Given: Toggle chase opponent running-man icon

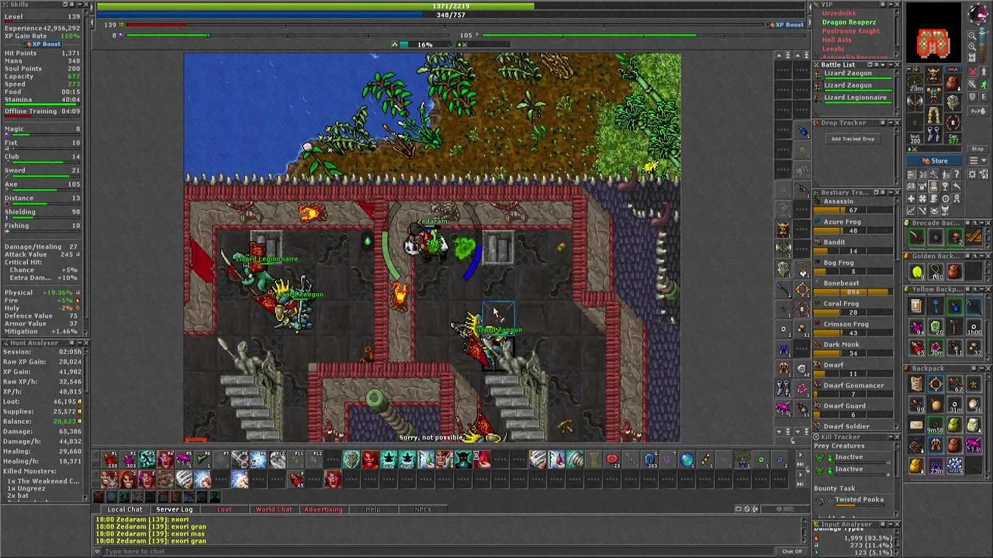Looking at the screenshot, I should (x=984, y=84).
